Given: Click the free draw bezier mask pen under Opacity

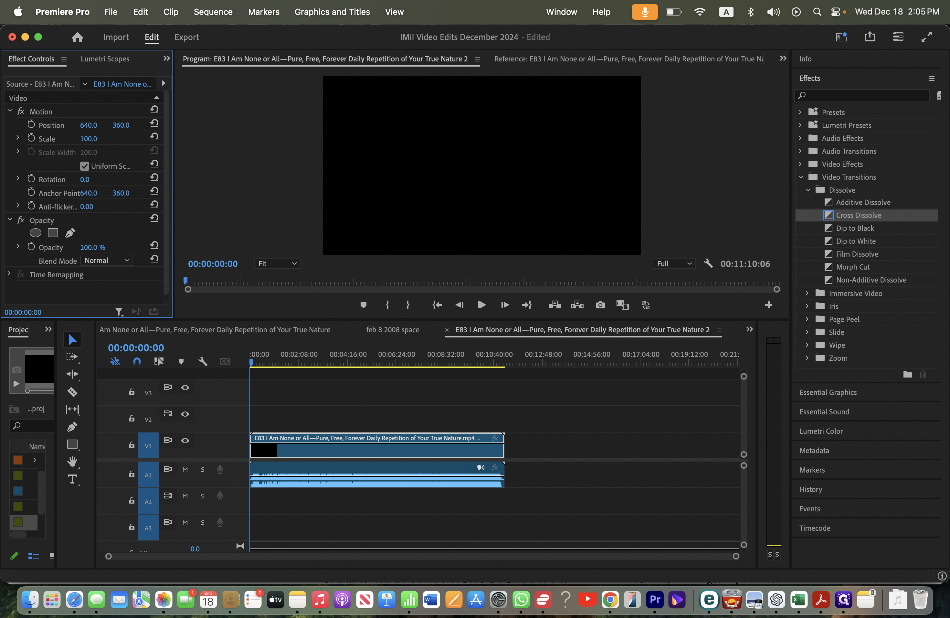Looking at the screenshot, I should (x=70, y=233).
